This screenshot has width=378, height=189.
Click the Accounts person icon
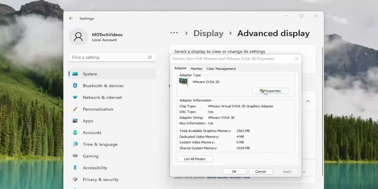pyautogui.click(x=75, y=133)
